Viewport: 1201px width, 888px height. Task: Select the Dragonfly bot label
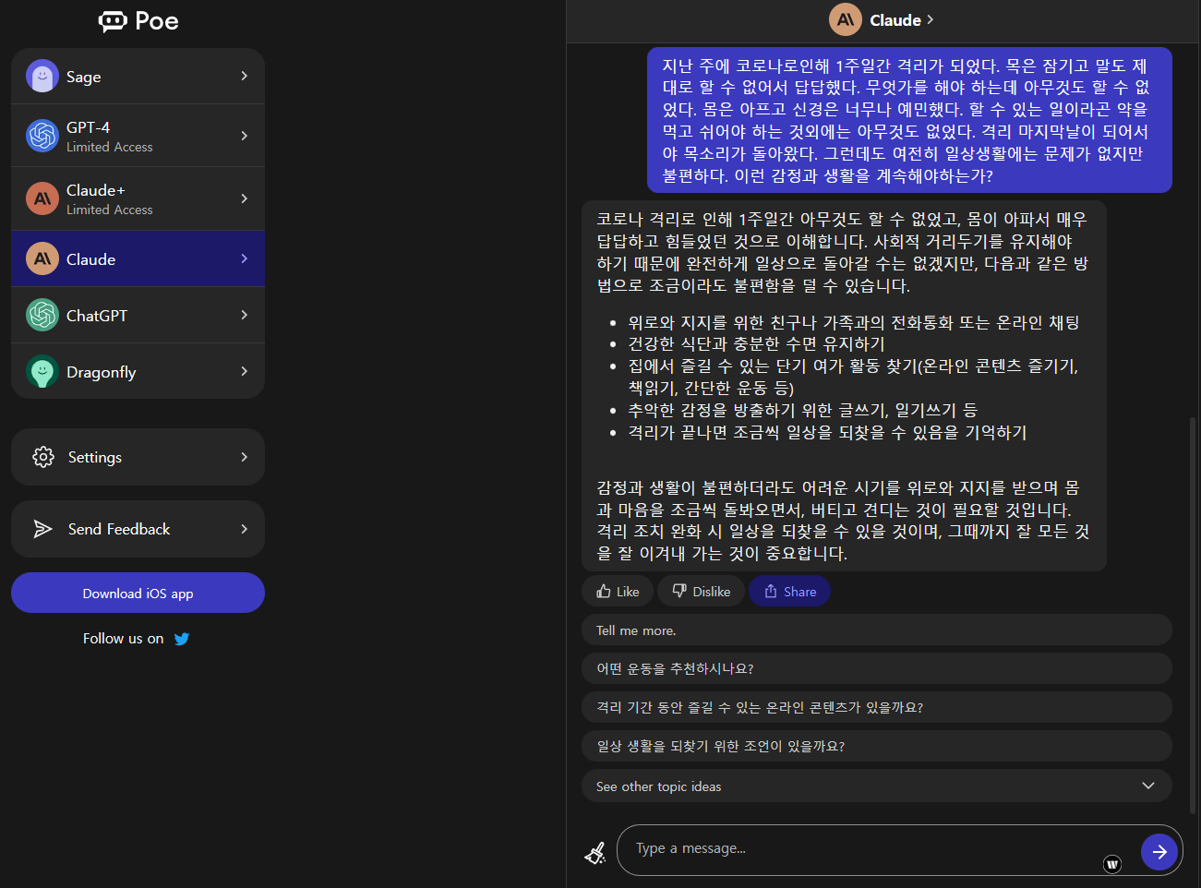tap(102, 372)
